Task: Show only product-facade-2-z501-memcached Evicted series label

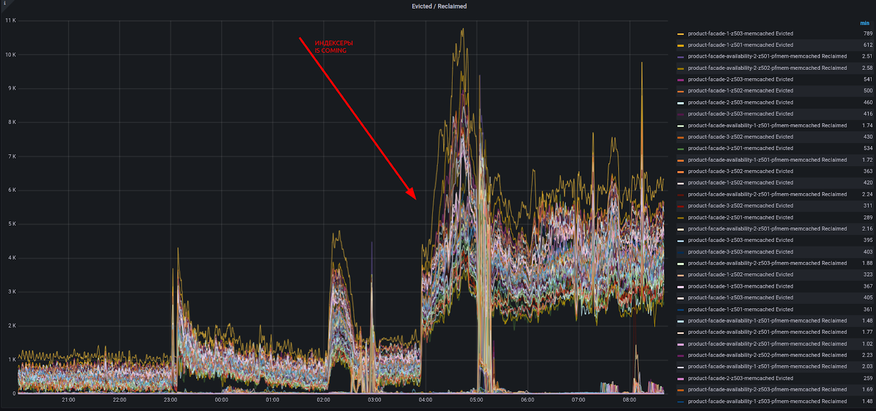Action: tap(741, 217)
